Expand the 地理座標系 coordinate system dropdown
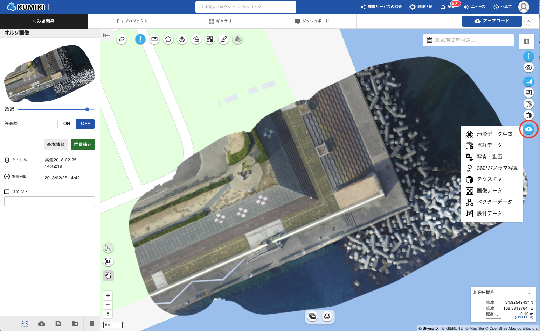Image resolution: width=540 pixels, height=331 pixels. tap(529, 293)
